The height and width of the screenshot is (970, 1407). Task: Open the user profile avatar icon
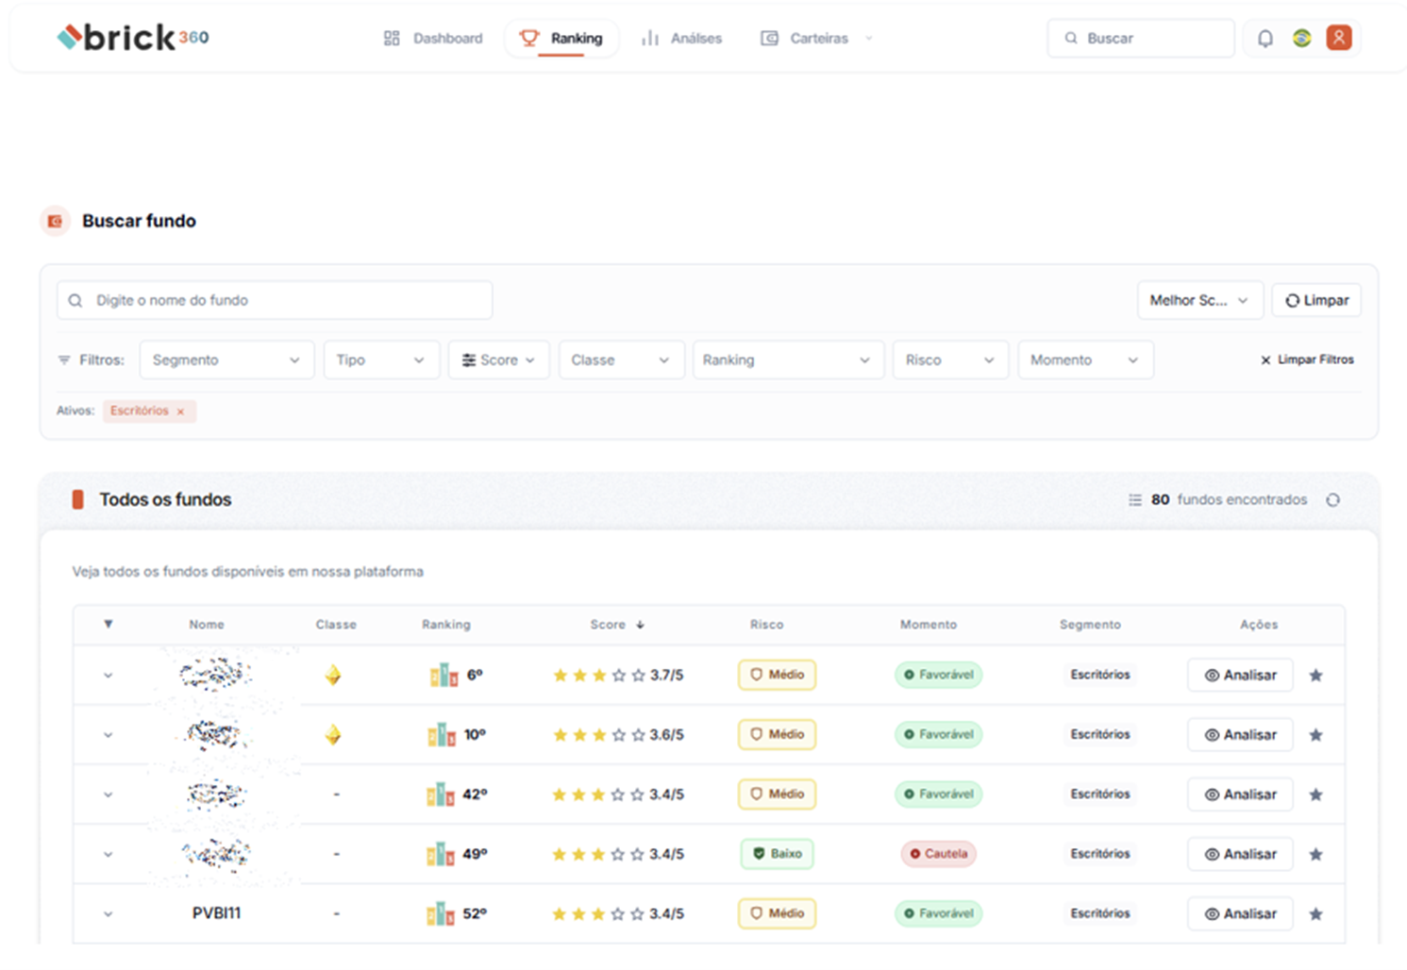[1338, 38]
